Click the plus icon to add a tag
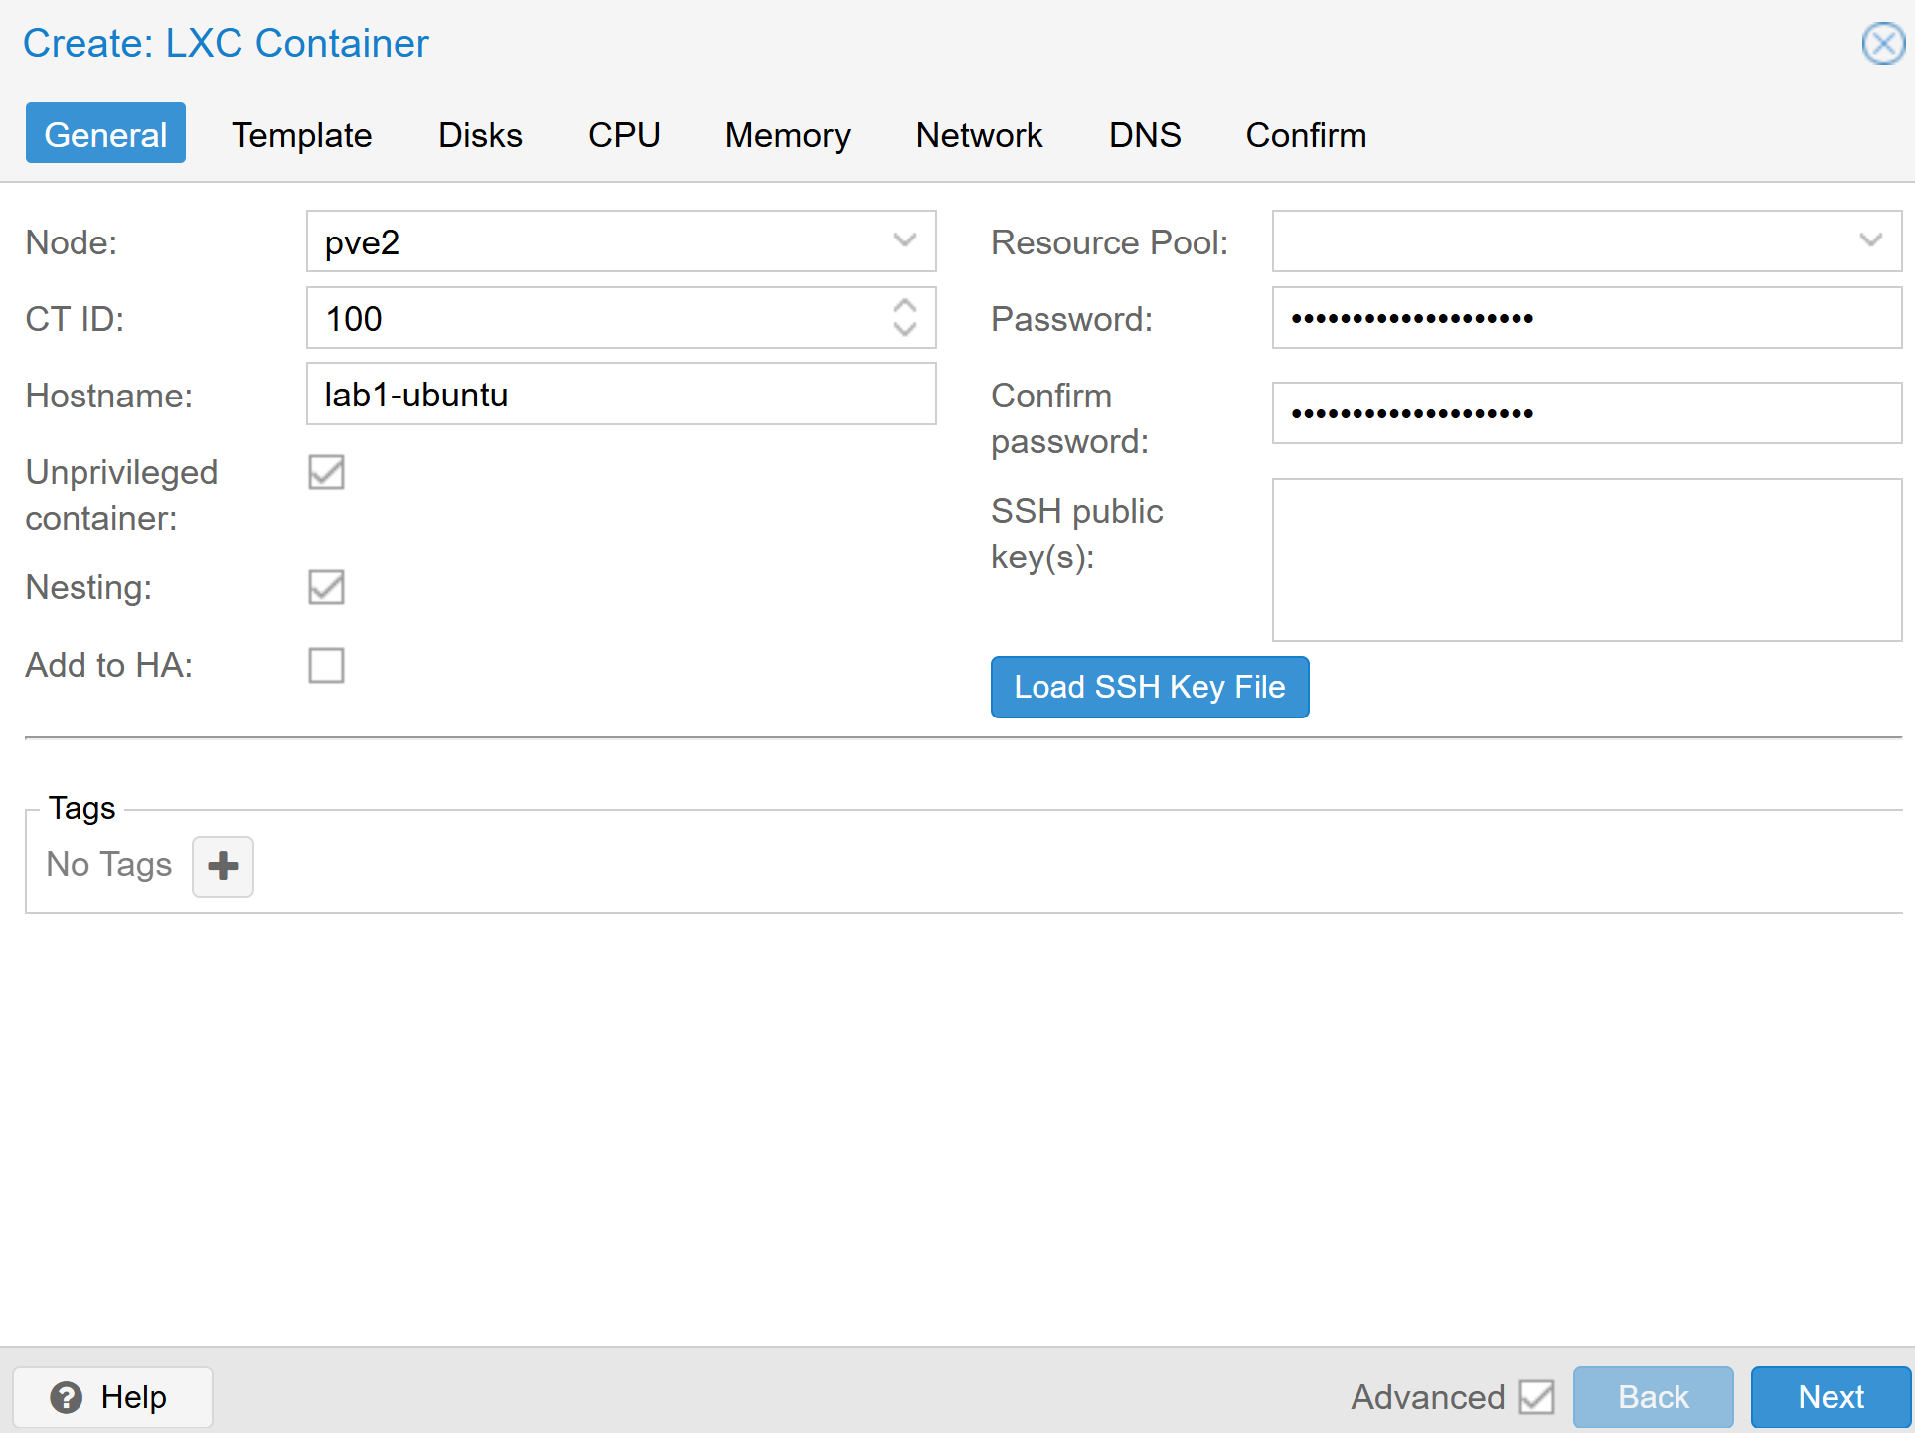This screenshot has height=1433, width=1915. (223, 867)
